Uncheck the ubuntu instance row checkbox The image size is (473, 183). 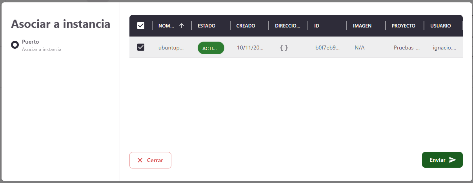[x=141, y=48]
